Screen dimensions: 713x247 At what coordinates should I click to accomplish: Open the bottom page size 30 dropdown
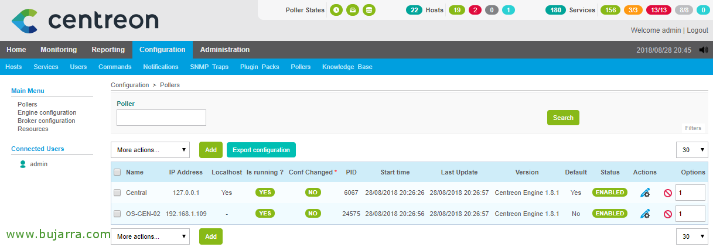coord(692,236)
